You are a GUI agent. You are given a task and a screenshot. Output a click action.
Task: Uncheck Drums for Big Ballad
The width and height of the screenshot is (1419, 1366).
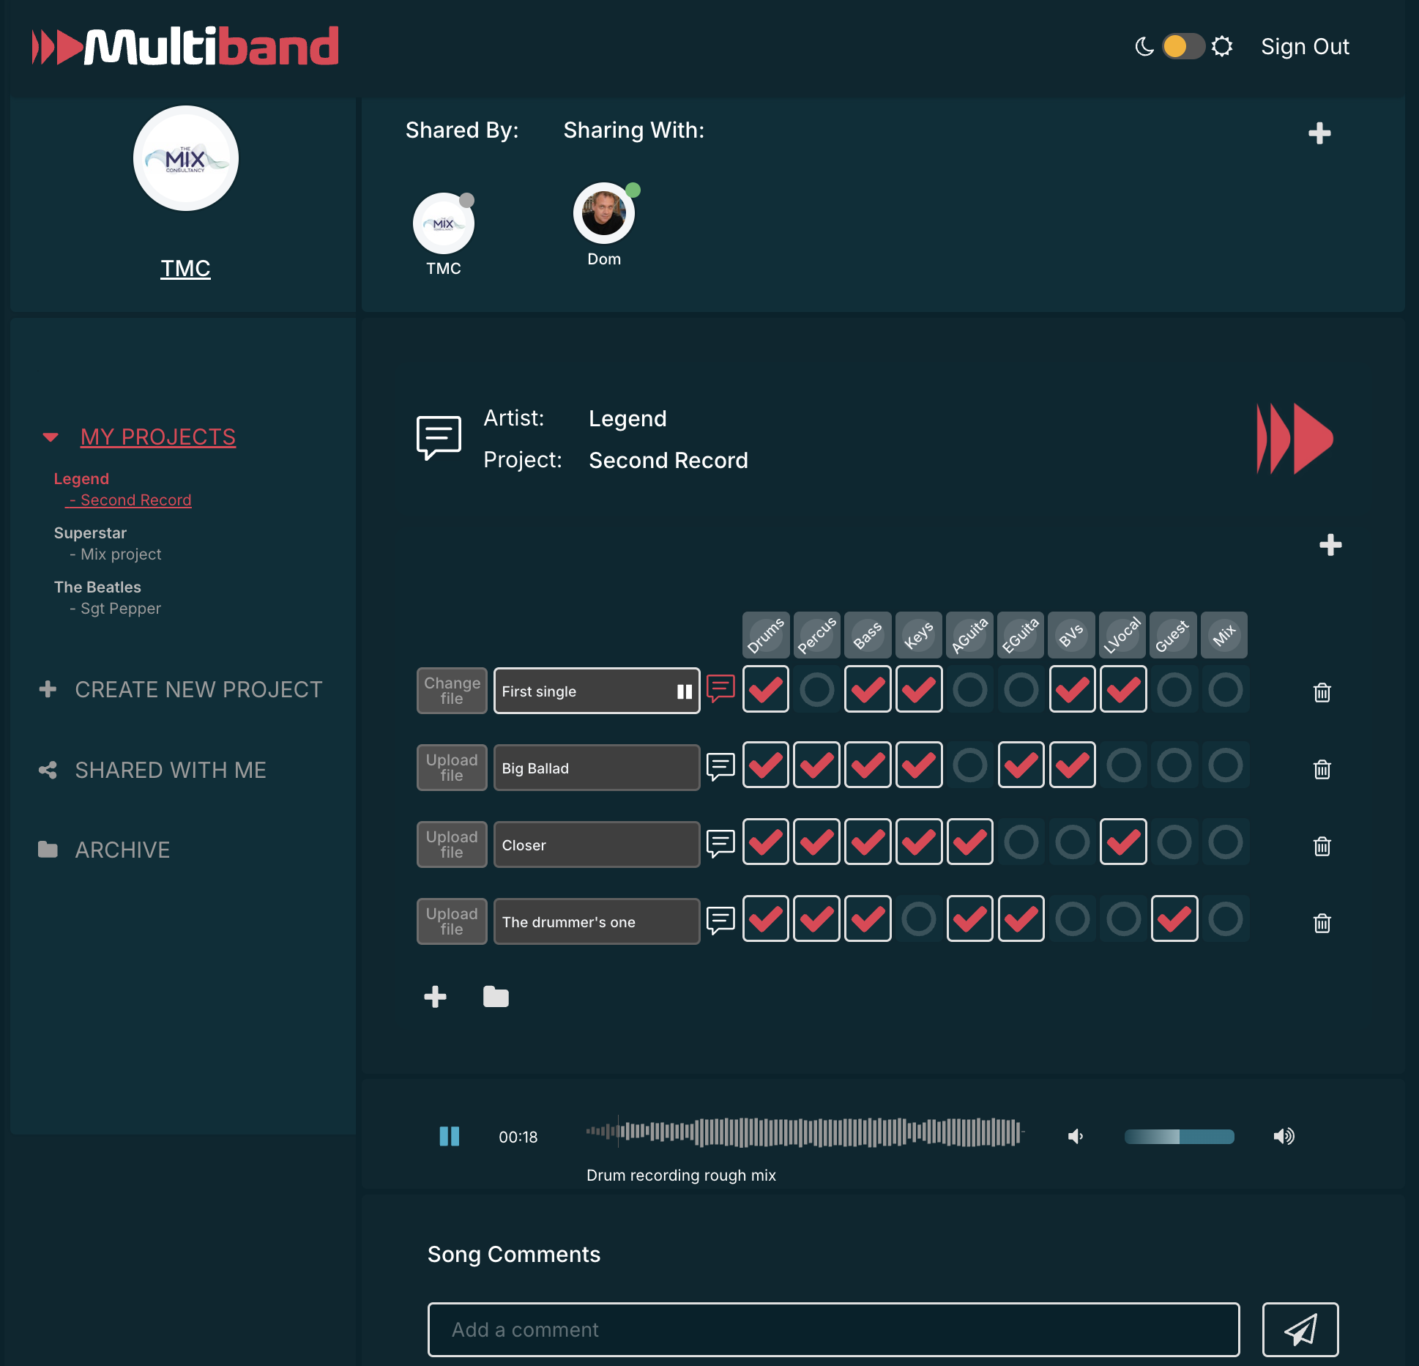pos(765,765)
